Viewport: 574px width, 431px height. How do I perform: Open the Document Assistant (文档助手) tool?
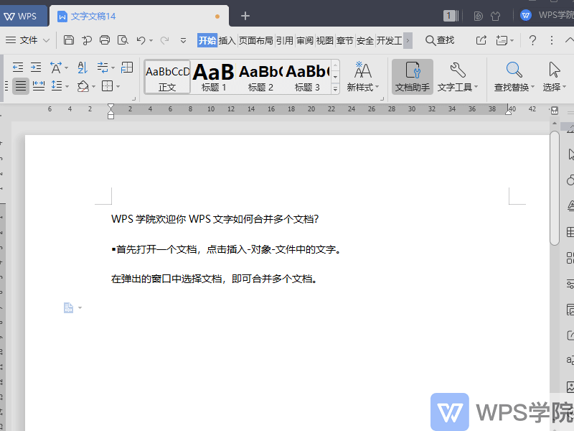[x=411, y=77]
